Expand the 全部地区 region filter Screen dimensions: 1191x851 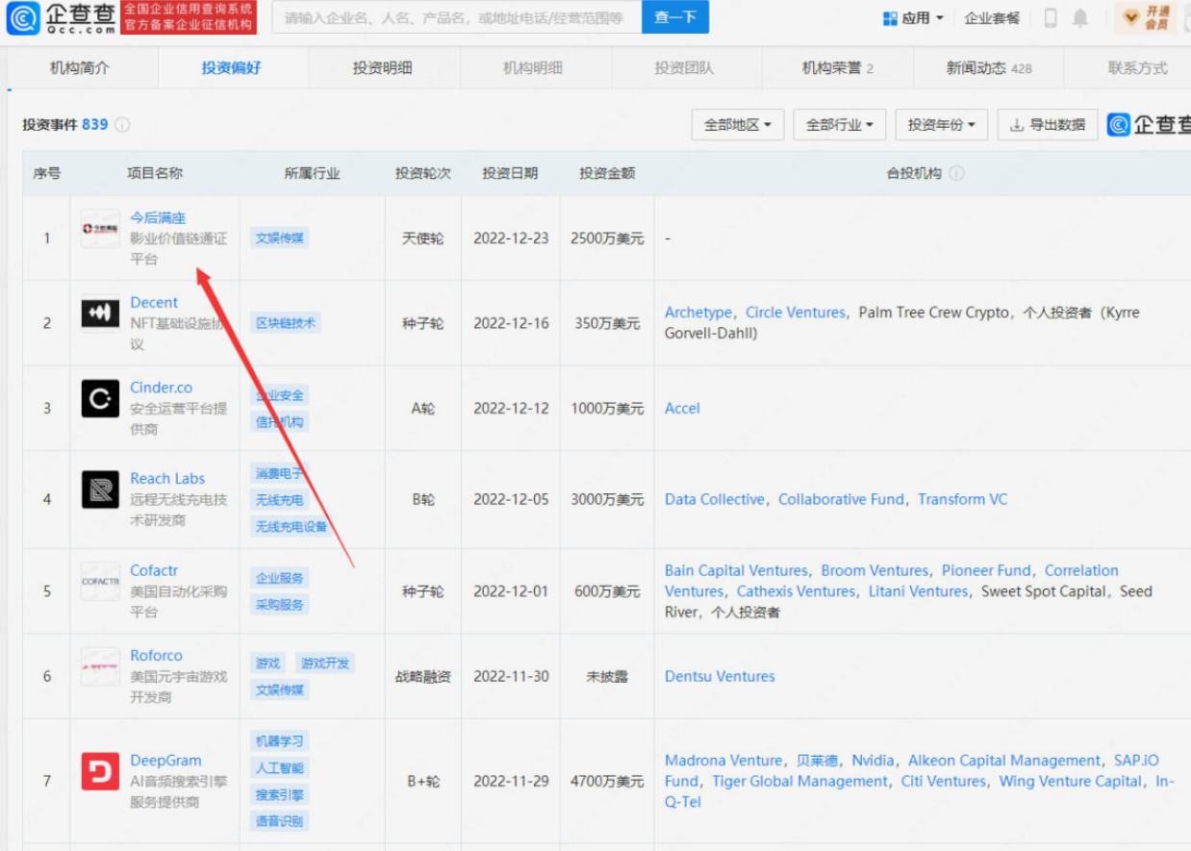738,125
